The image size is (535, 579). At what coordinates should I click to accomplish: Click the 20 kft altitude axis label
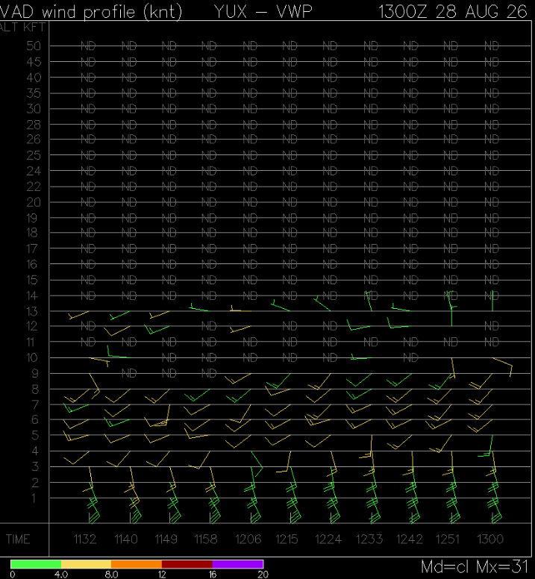coord(34,202)
